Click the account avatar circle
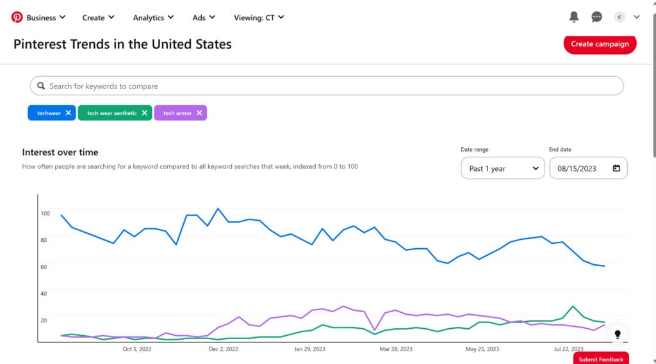 619,17
